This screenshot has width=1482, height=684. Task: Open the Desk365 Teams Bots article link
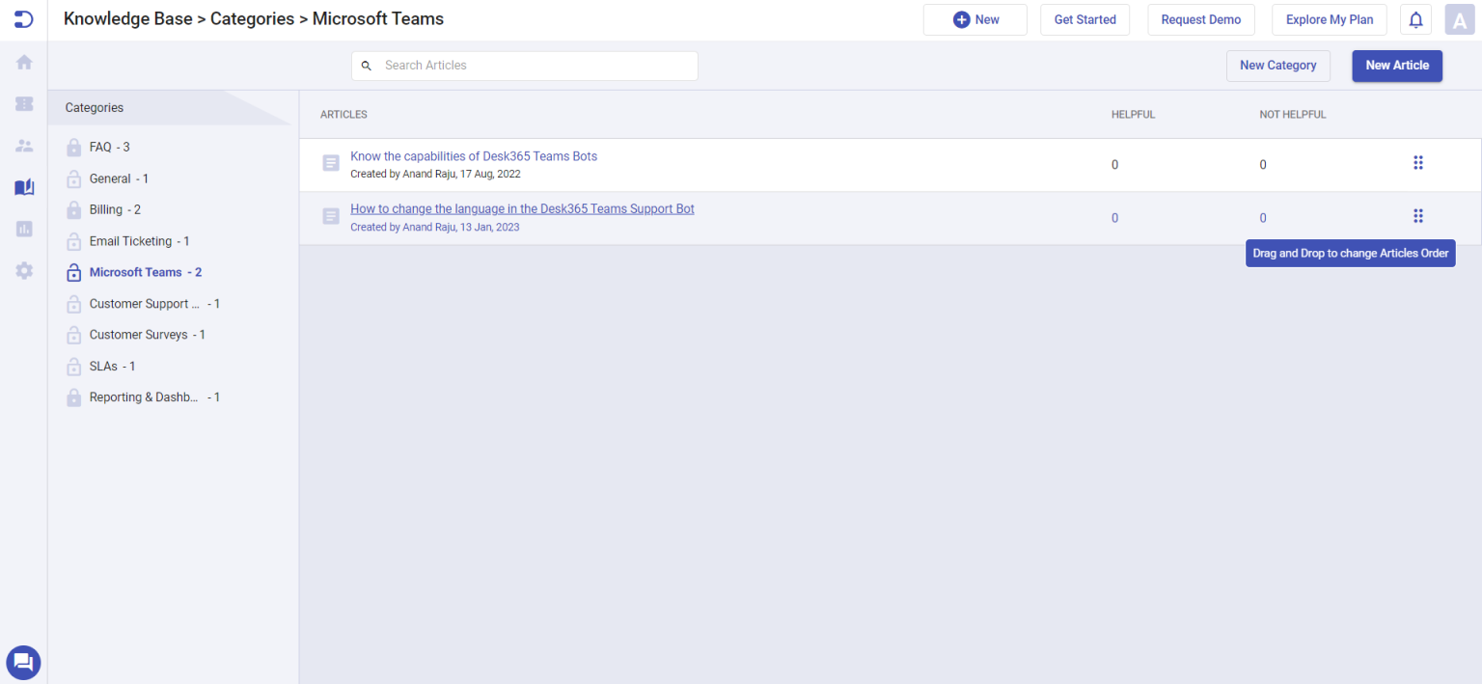tap(474, 155)
